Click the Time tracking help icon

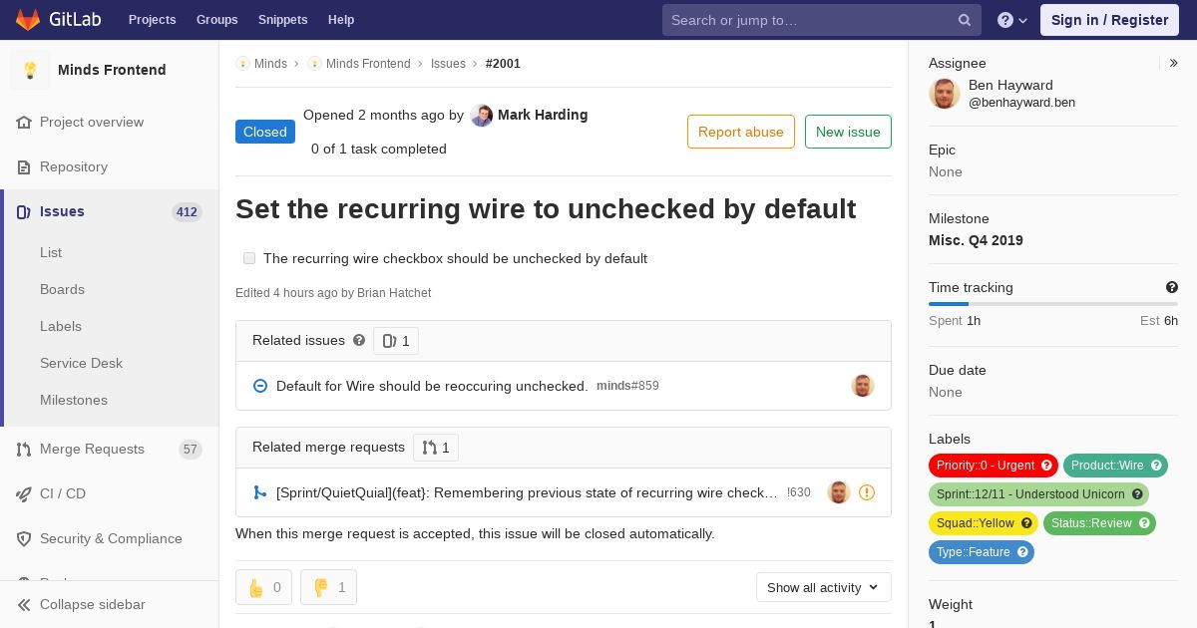(1172, 287)
